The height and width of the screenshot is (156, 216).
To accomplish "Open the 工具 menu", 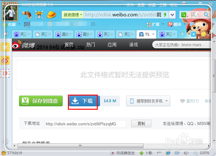I will (163, 5).
